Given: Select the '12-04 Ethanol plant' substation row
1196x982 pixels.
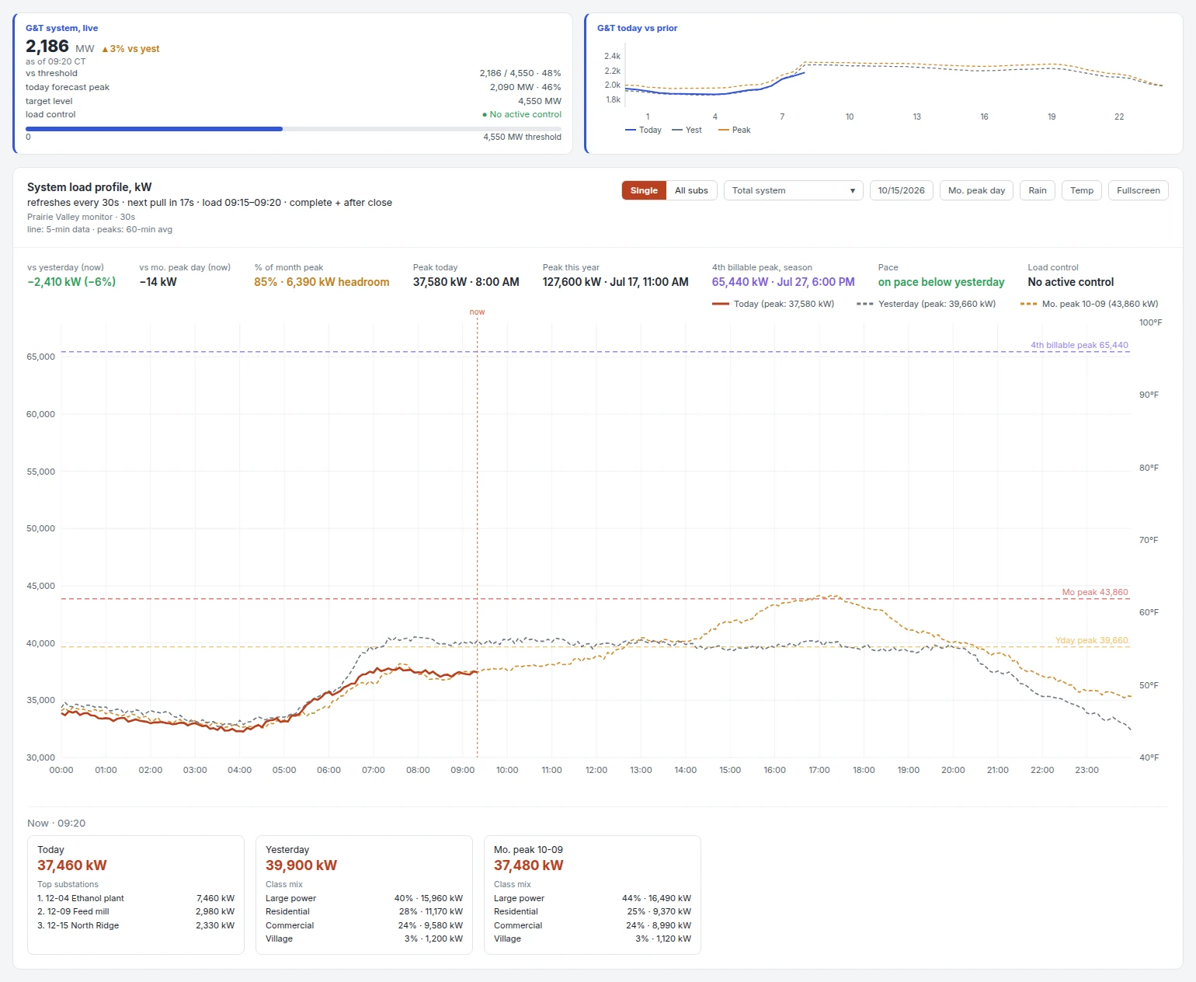Looking at the screenshot, I should pyautogui.click(x=136, y=898).
